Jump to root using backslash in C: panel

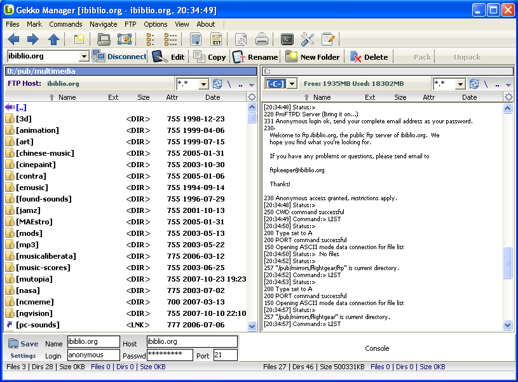click(486, 84)
